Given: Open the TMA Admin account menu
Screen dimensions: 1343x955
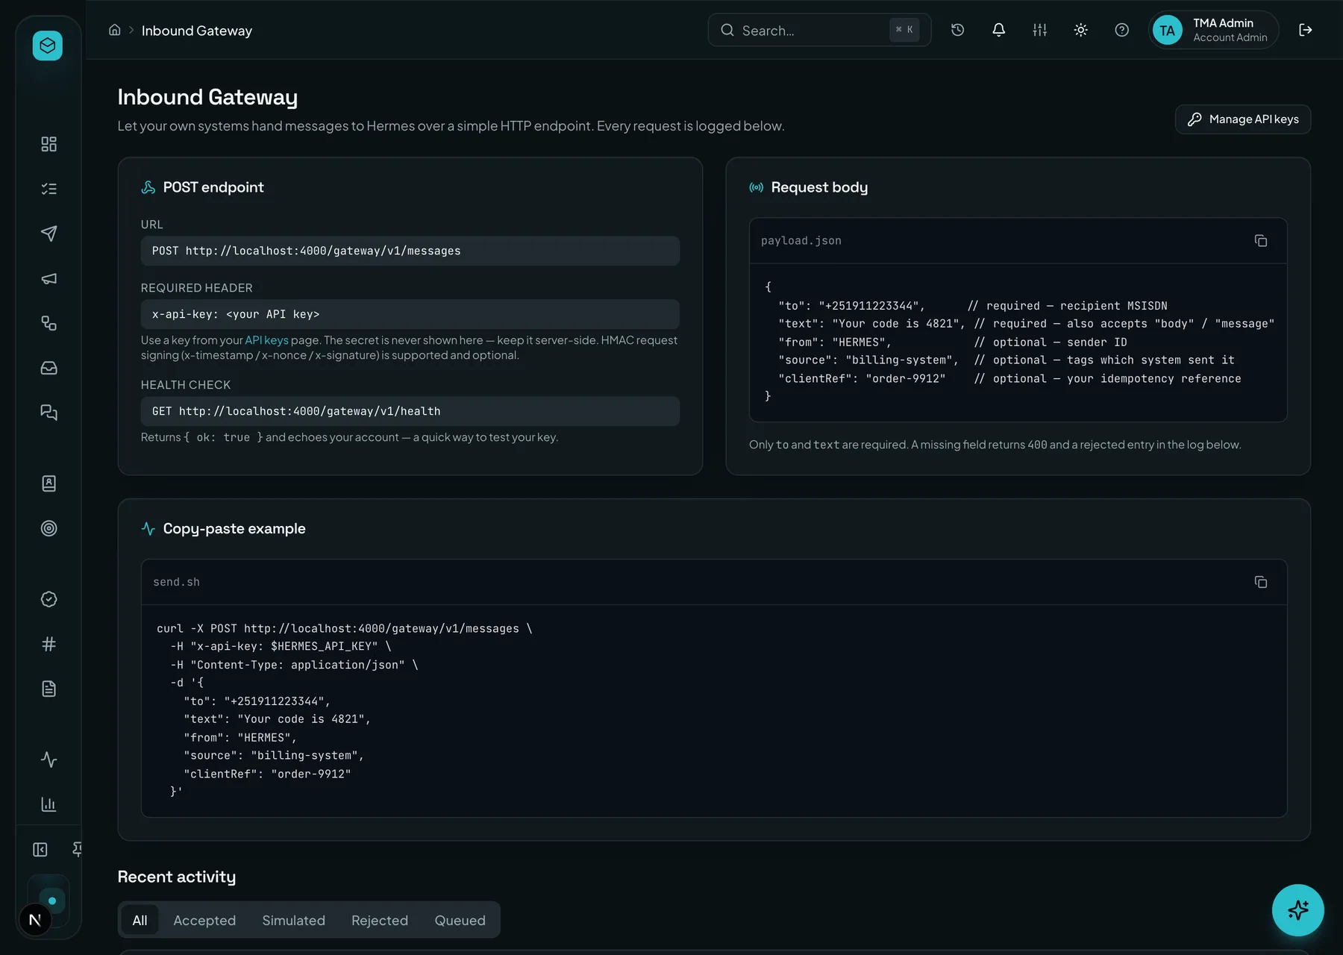Looking at the screenshot, I should [1213, 30].
